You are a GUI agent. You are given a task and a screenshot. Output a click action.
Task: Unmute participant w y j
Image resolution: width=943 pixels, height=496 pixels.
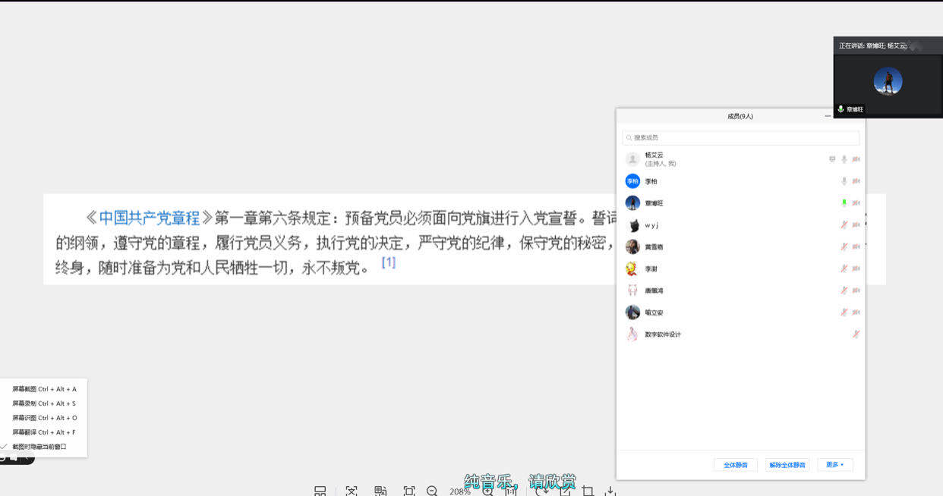(x=844, y=224)
